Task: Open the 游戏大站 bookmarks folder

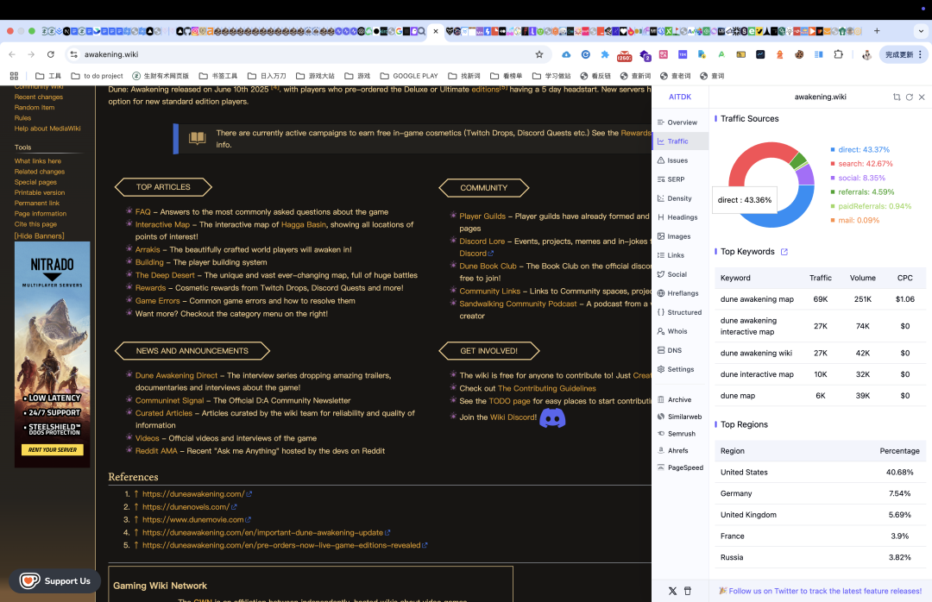Action: coord(315,76)
